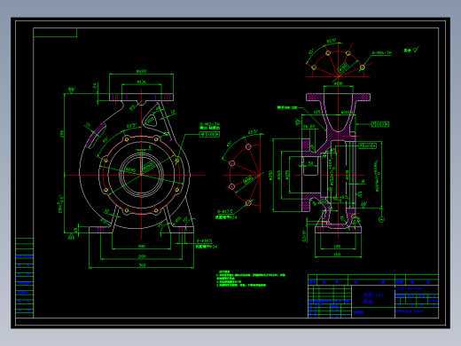This screenshot has width=461, height=346.
Task: Select the ø250 diameter dimension
Action: (x=270, y=175)
